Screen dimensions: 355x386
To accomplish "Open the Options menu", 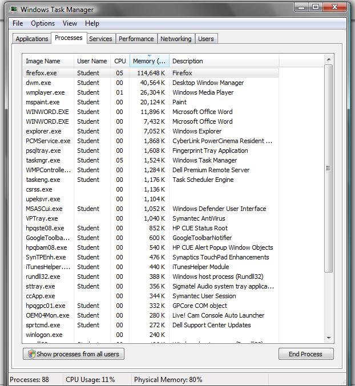I will click(x=43, y=23).
